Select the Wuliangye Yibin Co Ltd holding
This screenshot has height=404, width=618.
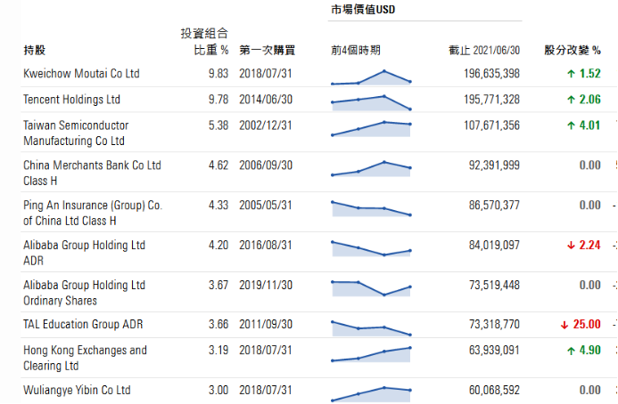(x=77, y=391)
